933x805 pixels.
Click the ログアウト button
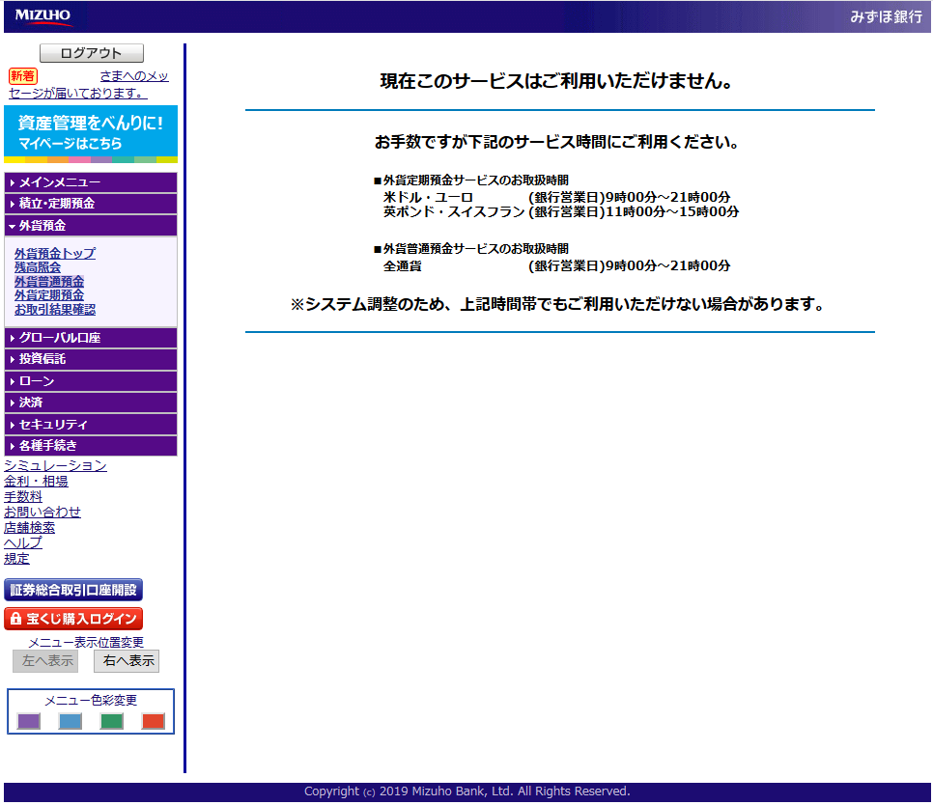[91, 53]
